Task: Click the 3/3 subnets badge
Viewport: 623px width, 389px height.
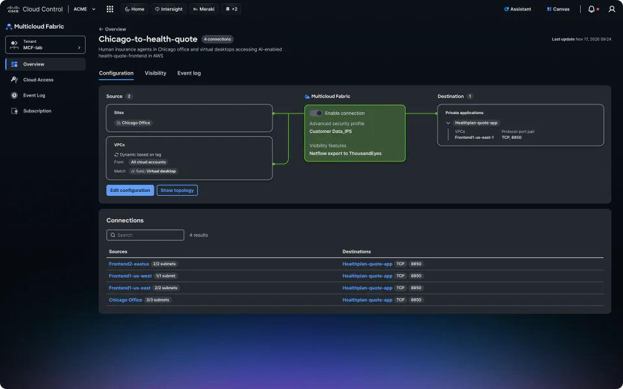Action: coord(158,300)
